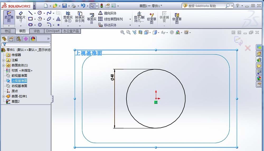The image size is (264, 151).
Task: Switch to the 特征 (Features) tab
Action: (x=8, y=31)
